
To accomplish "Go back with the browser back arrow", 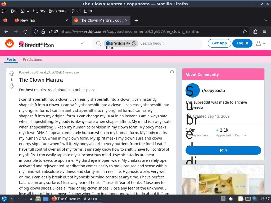I will 6,32.
